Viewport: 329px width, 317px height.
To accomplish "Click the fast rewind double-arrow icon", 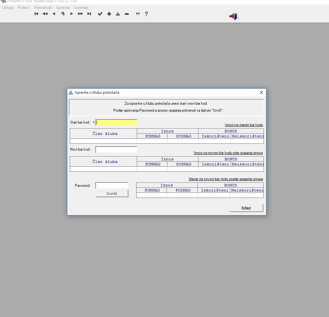I will tap(45, 14).
